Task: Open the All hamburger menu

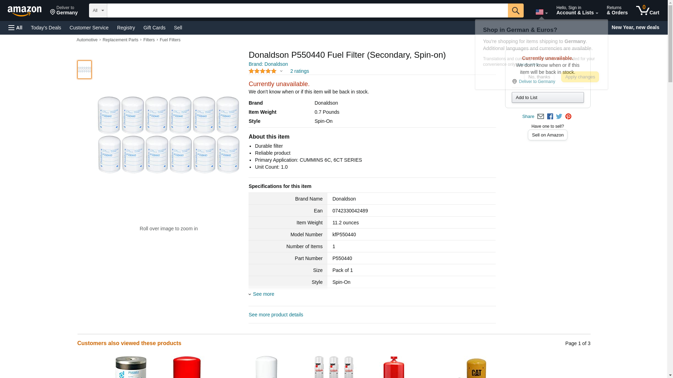Action: click(x=15, y=28)
